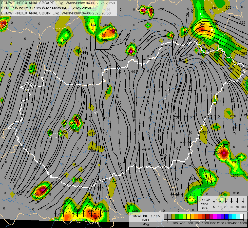248x228 pixels.
Task: Click the 5 m/s wind arrow in legend
Action: (x=214, y=200)
